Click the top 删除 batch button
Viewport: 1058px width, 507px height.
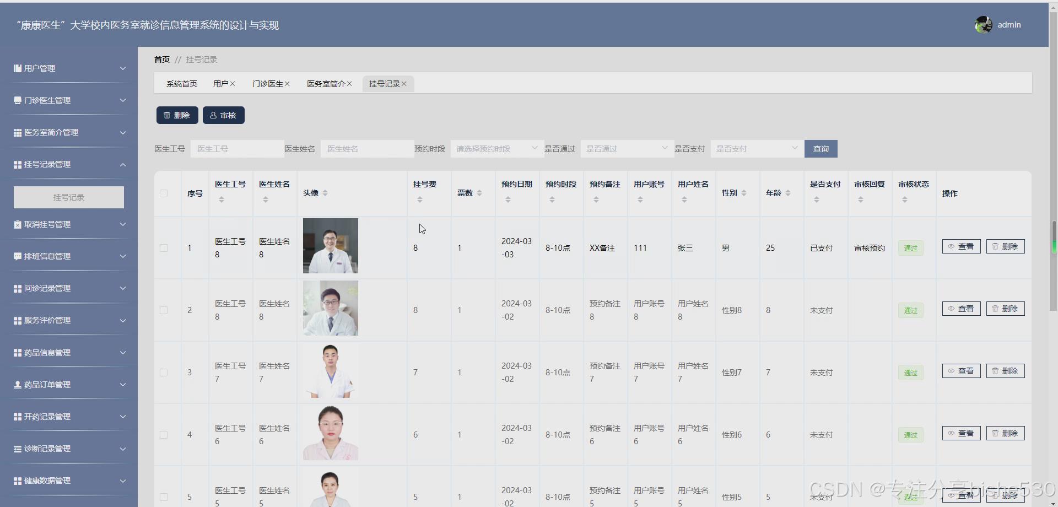click(x=177, y=115)
